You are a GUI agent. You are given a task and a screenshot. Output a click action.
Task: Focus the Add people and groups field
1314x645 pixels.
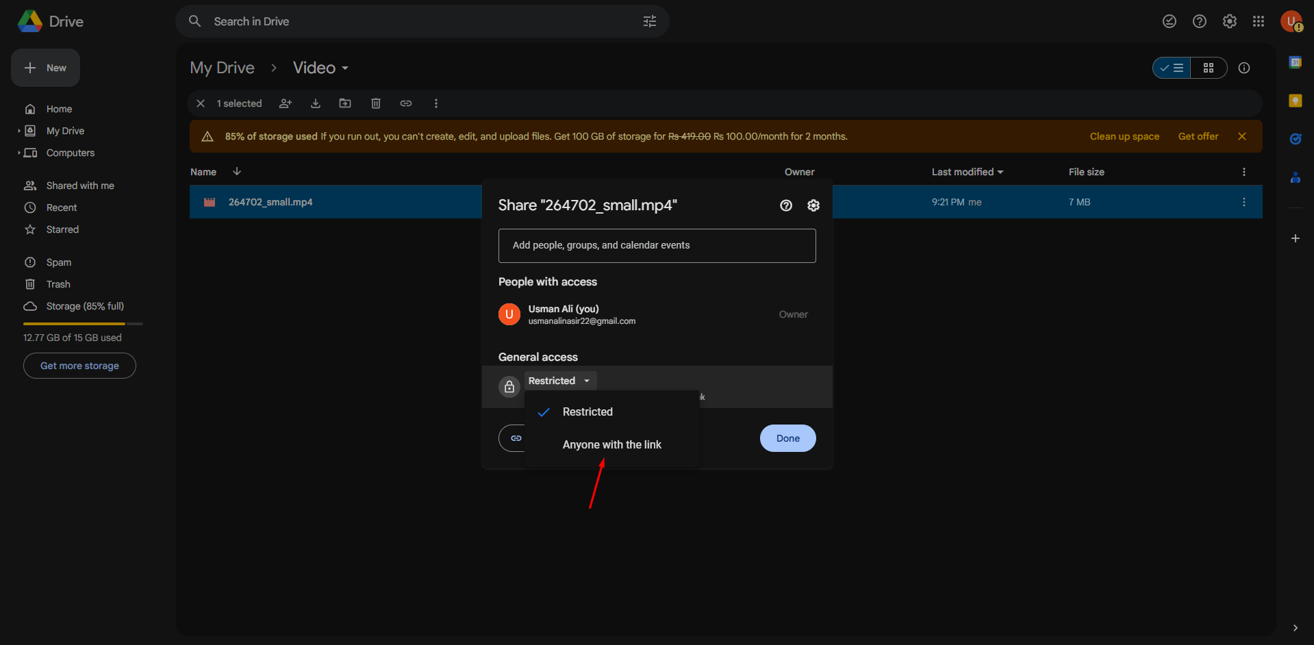tap(657, 245)
